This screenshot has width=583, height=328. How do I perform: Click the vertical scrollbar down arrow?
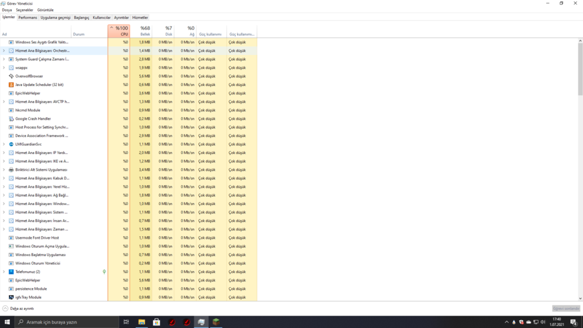click(580, 299)
